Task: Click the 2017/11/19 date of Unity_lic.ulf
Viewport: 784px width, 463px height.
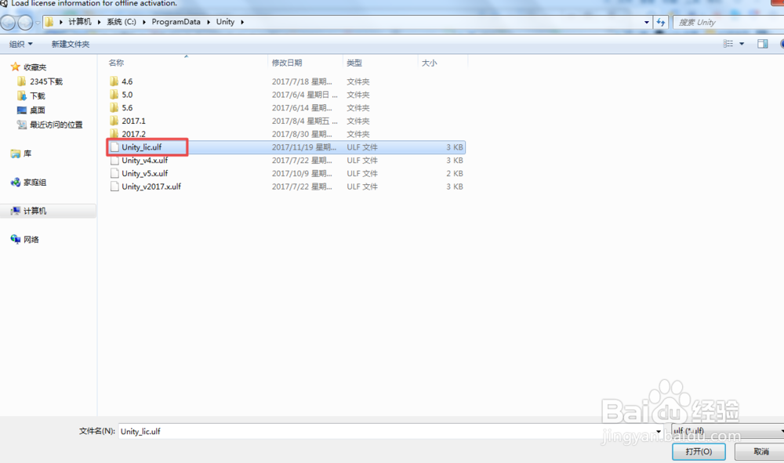Action: (x=304, y=146)
